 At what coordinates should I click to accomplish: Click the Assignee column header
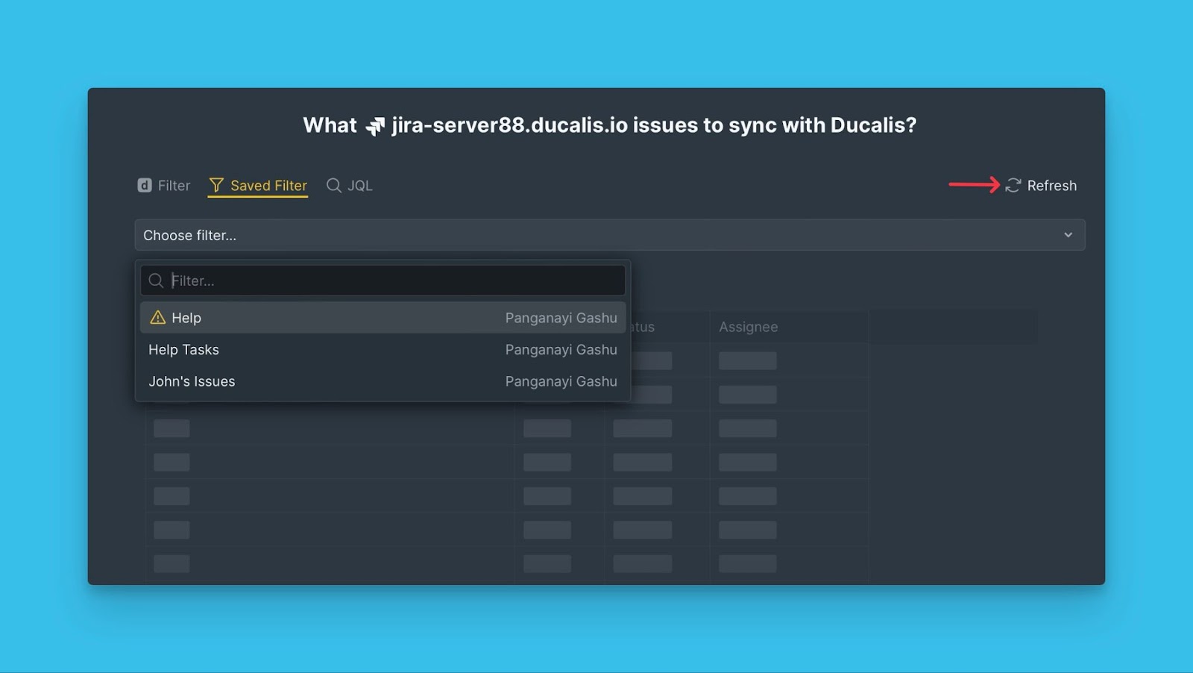click(x=748, y=327)
